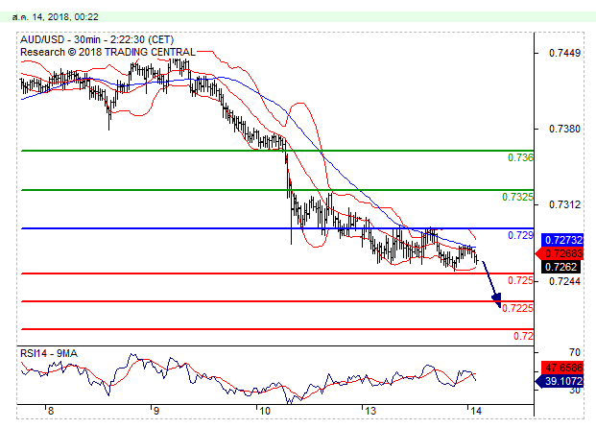
Task: Click date axis label 10
Action: point(263,411)
